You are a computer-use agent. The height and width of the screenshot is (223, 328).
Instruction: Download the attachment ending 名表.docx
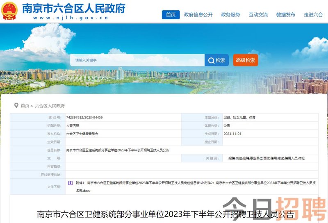[x=196, y=187]
